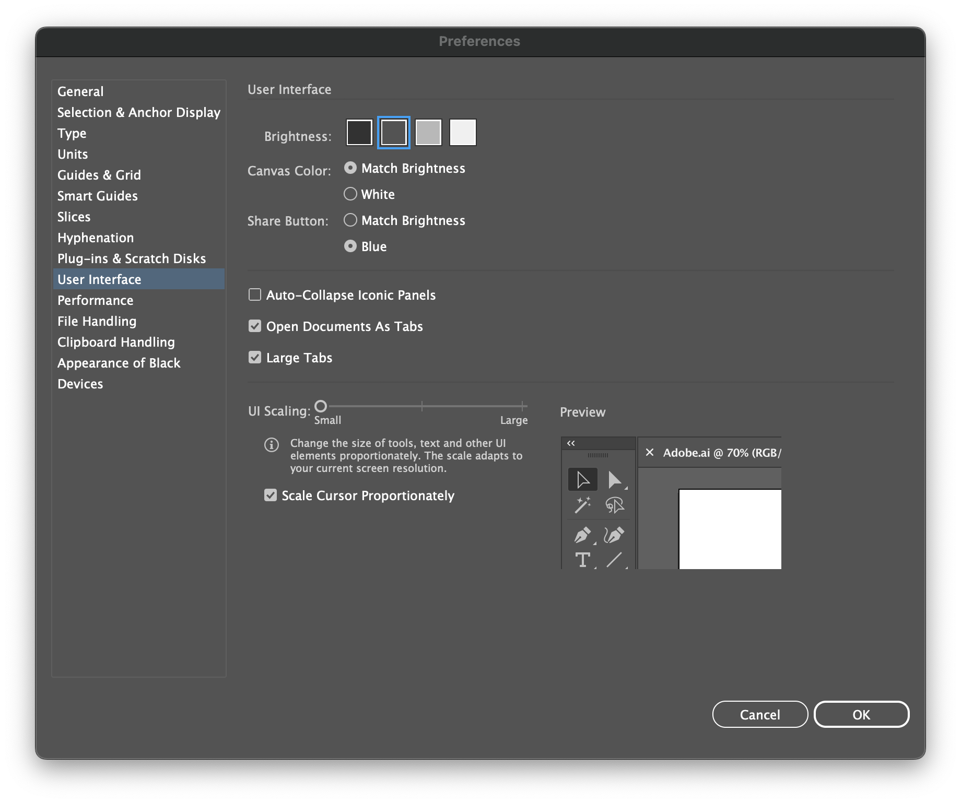
Task: Click the info icon beside UI Scaling description
Action: 272,445
